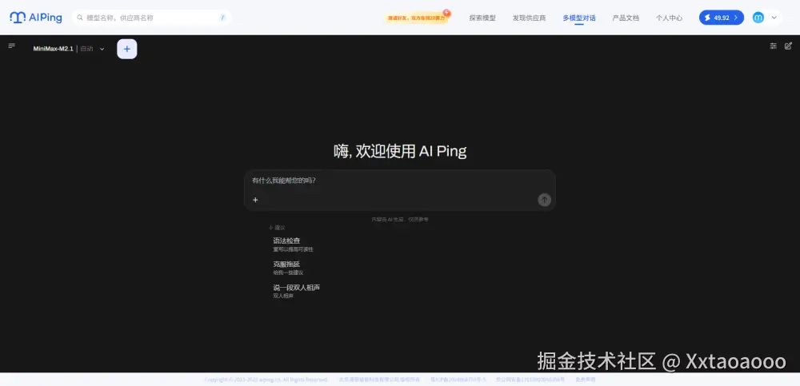
Task: Click the 49.92 credits balance button
Action: (722, 18)
